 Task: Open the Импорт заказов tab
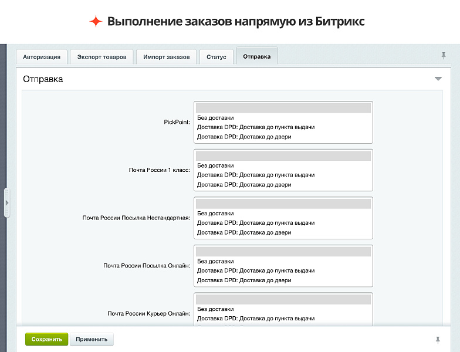[166, 57]
